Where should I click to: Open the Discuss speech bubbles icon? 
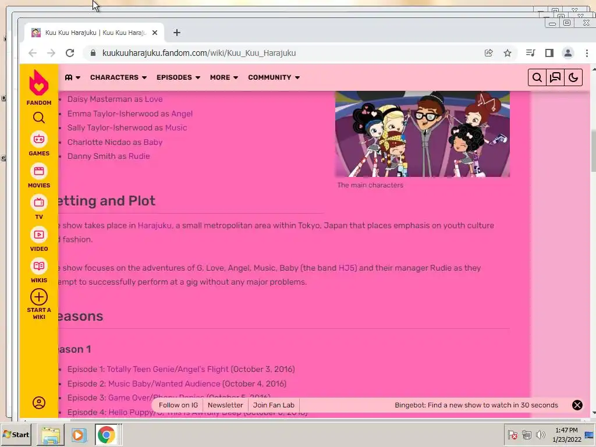pyautogui.click(x=555, y=77)
